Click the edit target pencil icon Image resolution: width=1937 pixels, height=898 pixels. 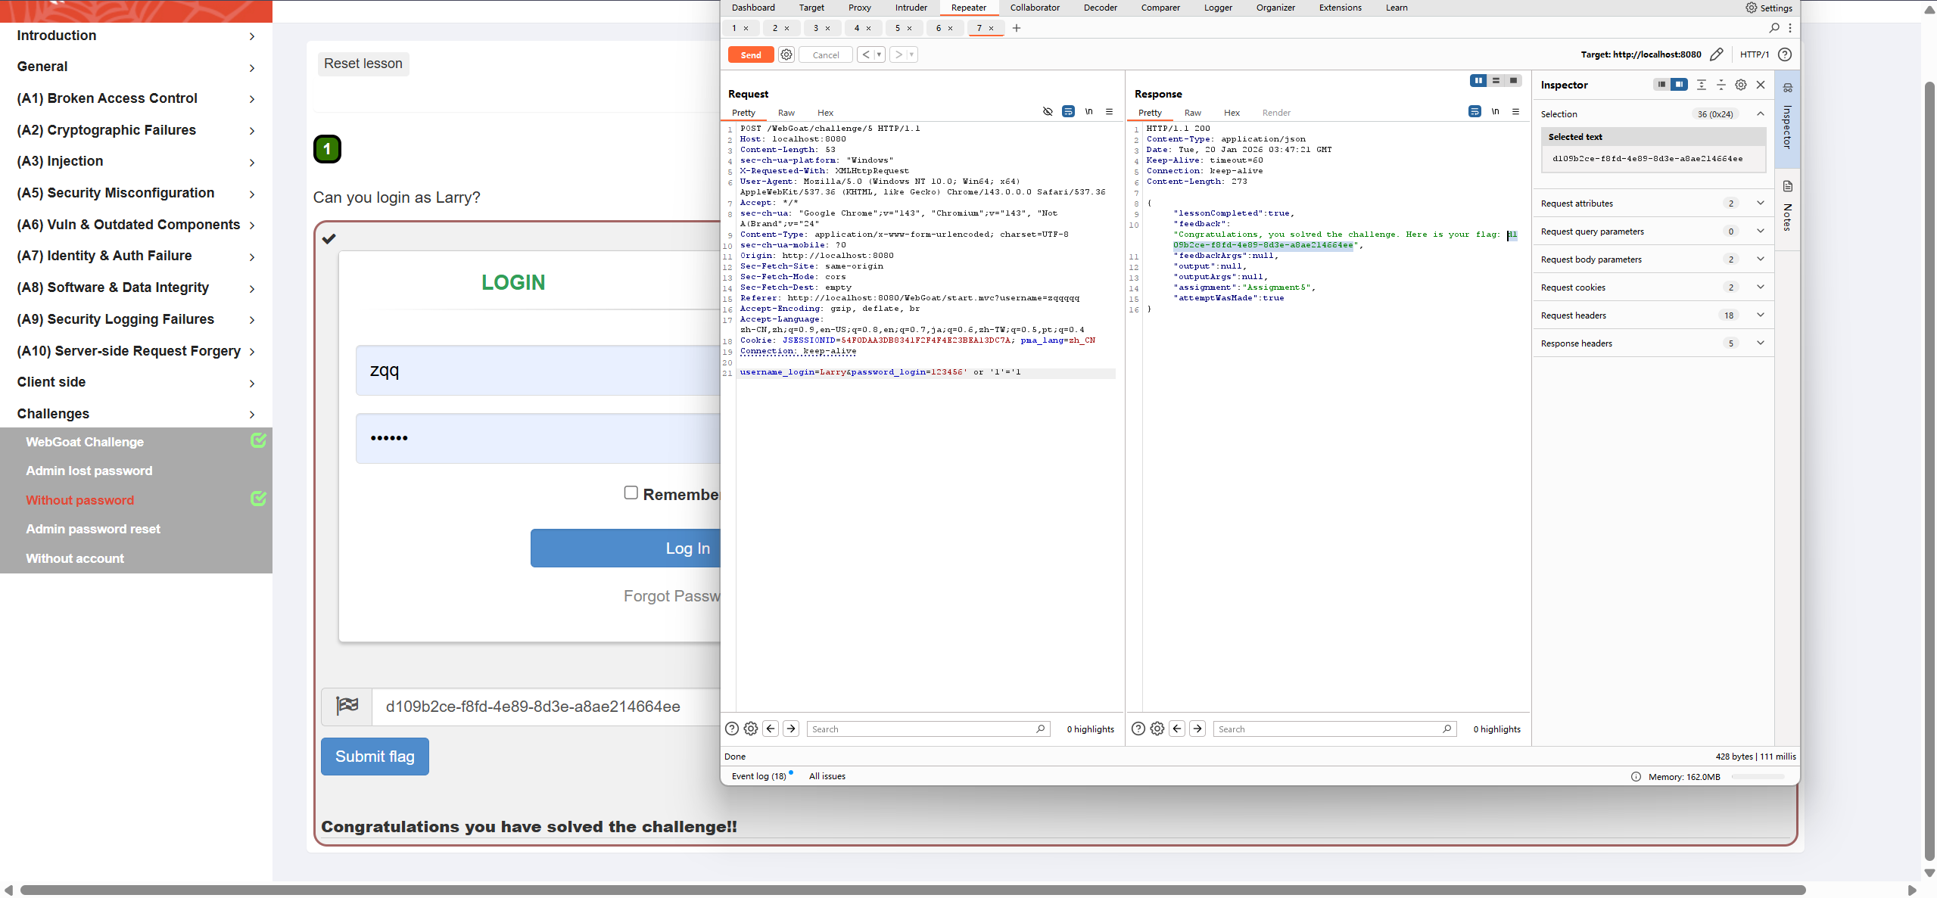1717,54
